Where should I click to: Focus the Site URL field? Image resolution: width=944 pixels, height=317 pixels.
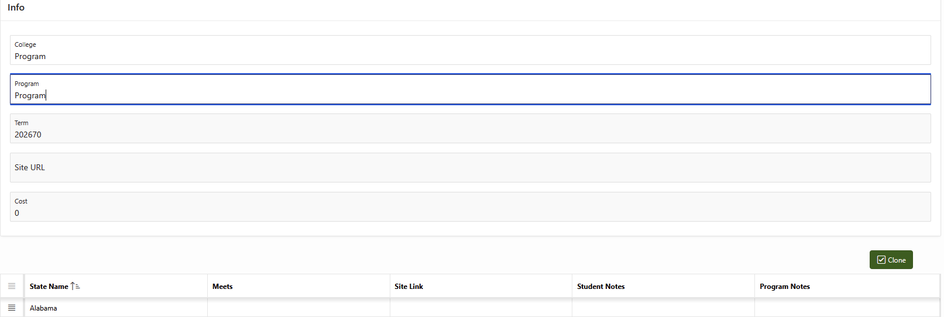(x=470, y=168)
